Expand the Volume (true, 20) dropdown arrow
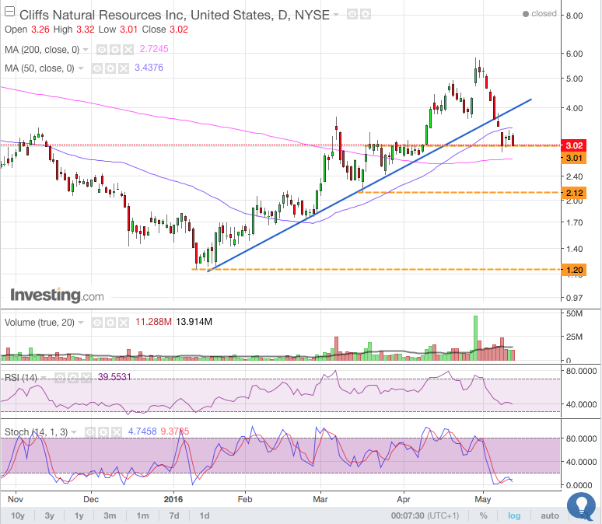The height and width of the screenshot is (524, 602). 81,323
